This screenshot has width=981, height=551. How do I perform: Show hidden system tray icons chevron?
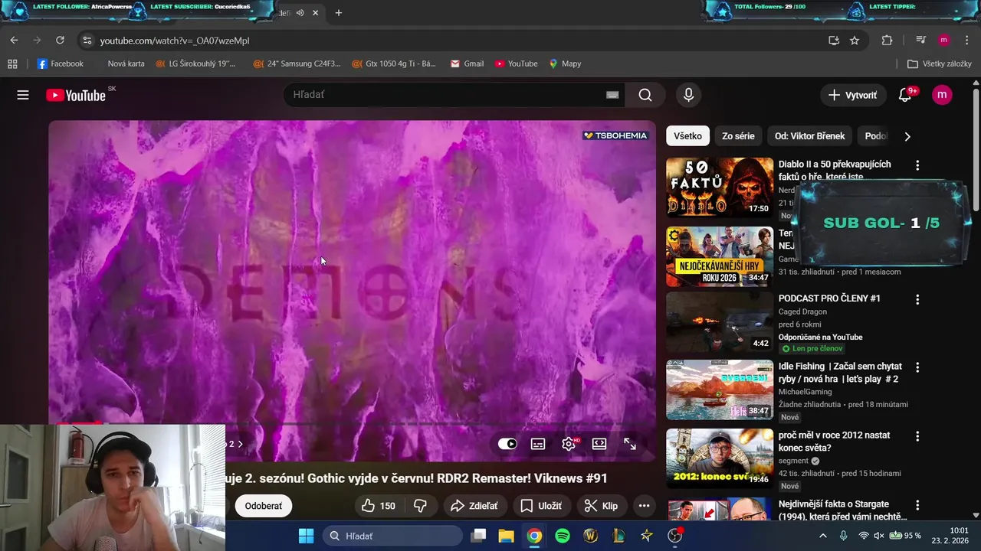[823, 536]
